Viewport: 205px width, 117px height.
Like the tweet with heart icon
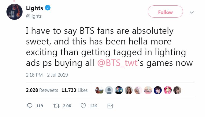tap(83, 106)
